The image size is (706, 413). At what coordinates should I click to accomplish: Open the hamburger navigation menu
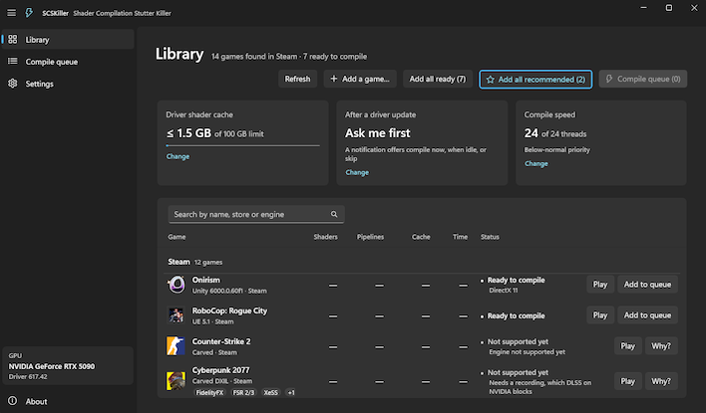coord(11,13)
